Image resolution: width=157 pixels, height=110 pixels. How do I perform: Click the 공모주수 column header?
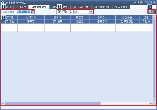[102, 17]
